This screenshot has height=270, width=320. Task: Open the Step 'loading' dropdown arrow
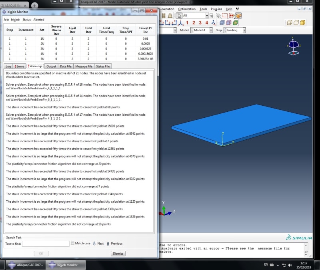(x=244, y=30)
